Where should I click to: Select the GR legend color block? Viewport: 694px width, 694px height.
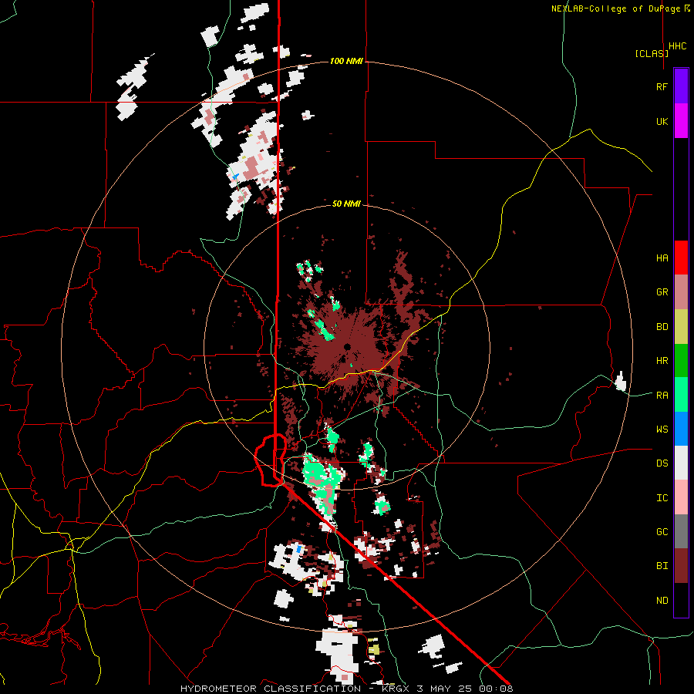pyautogui.click(x=681, y=292)
